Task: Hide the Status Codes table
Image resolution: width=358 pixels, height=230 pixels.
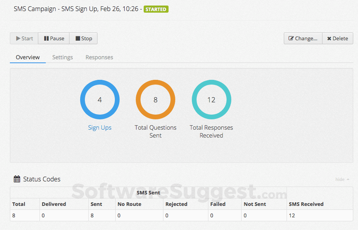Action: click(339, 179)
